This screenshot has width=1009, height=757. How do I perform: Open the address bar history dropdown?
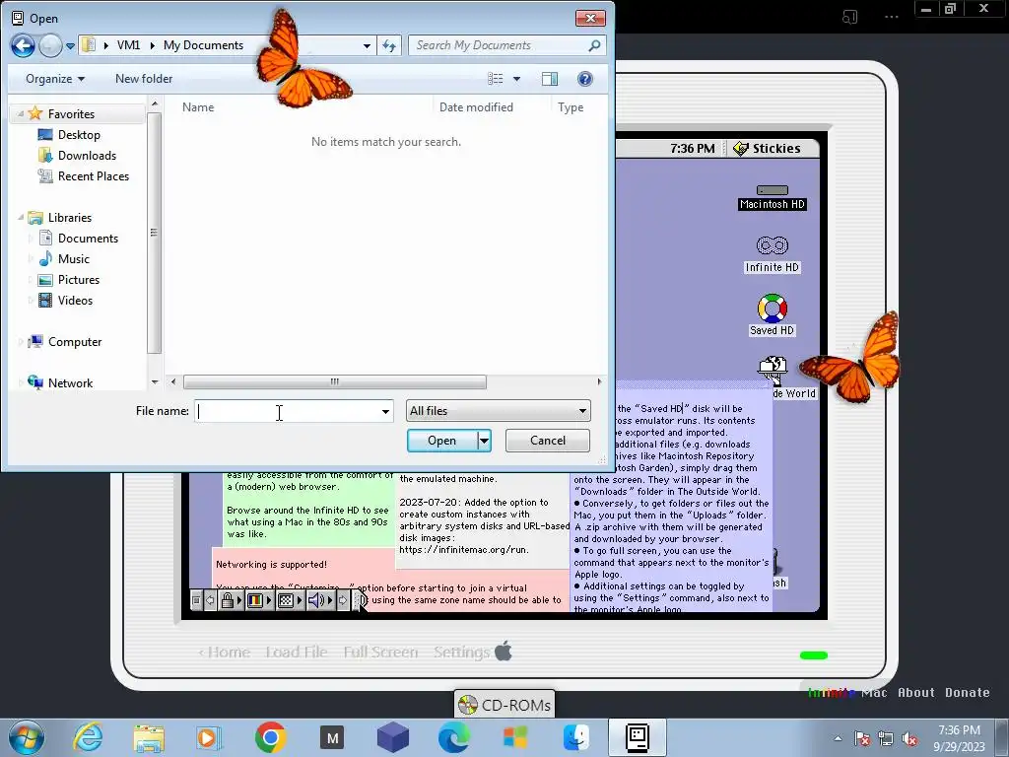pos(367,45)
